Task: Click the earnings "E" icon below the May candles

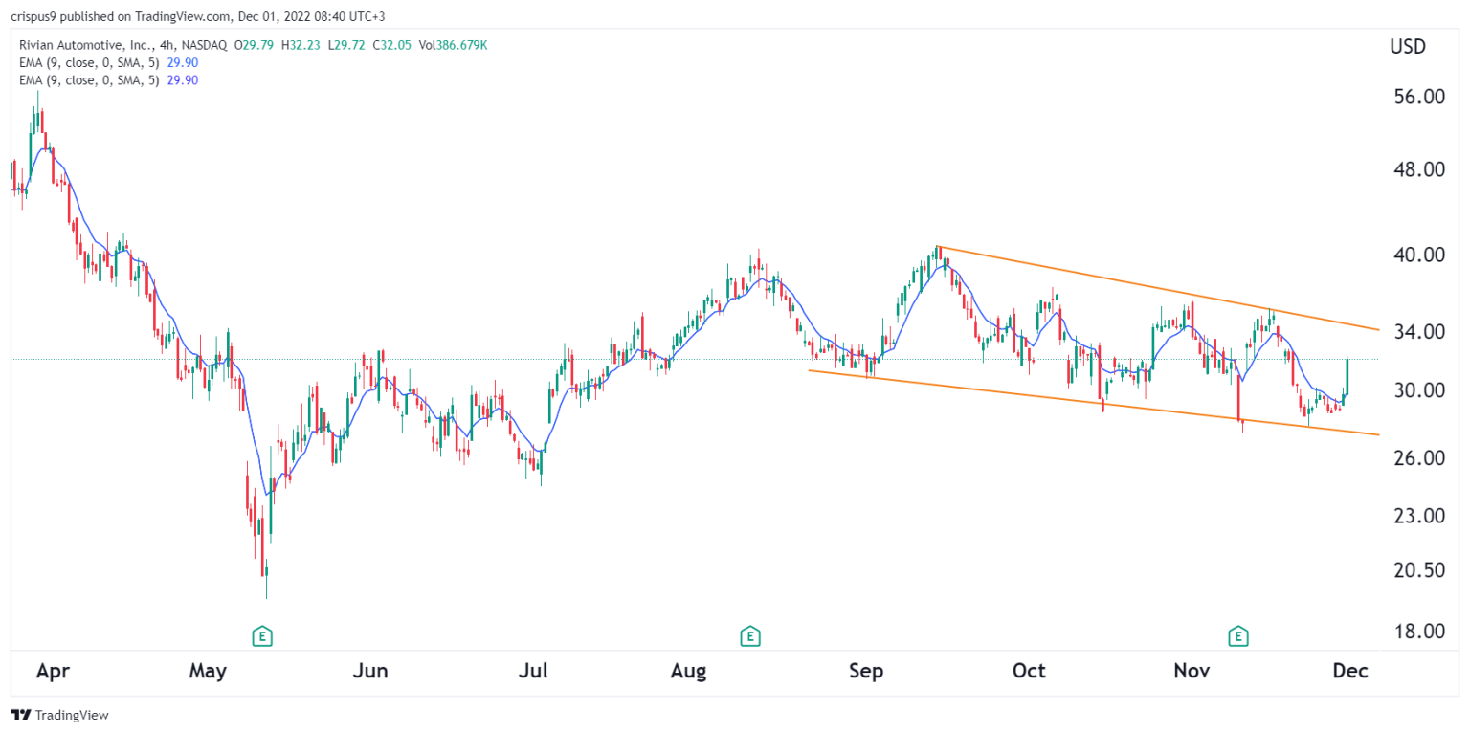Action: pos(262,634)
